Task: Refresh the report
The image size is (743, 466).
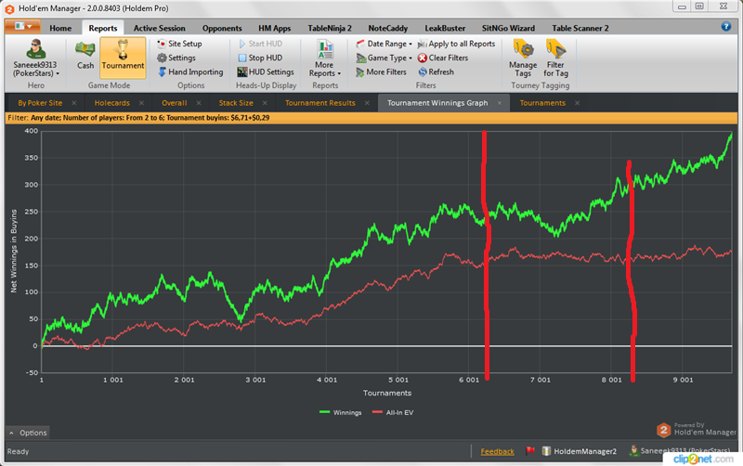Action: (436, 72)
